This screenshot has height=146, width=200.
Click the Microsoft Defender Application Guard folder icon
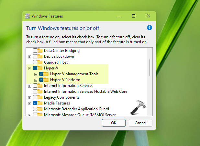[x=40, y=109]
